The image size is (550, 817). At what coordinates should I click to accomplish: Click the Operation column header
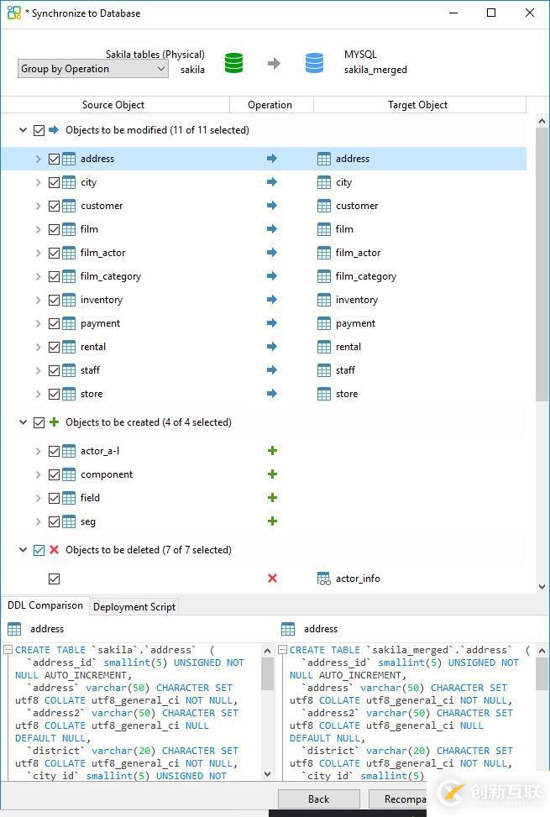click(x=270, y=105)
